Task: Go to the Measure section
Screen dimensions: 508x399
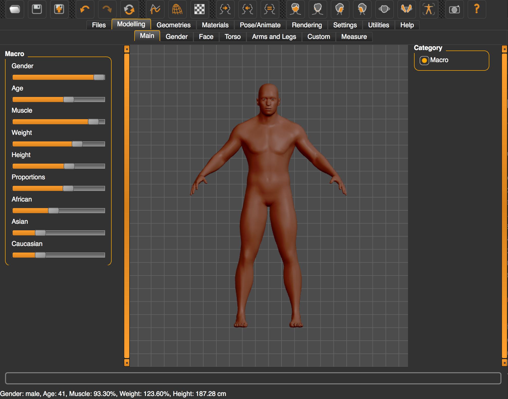Action: click(354, 37)
